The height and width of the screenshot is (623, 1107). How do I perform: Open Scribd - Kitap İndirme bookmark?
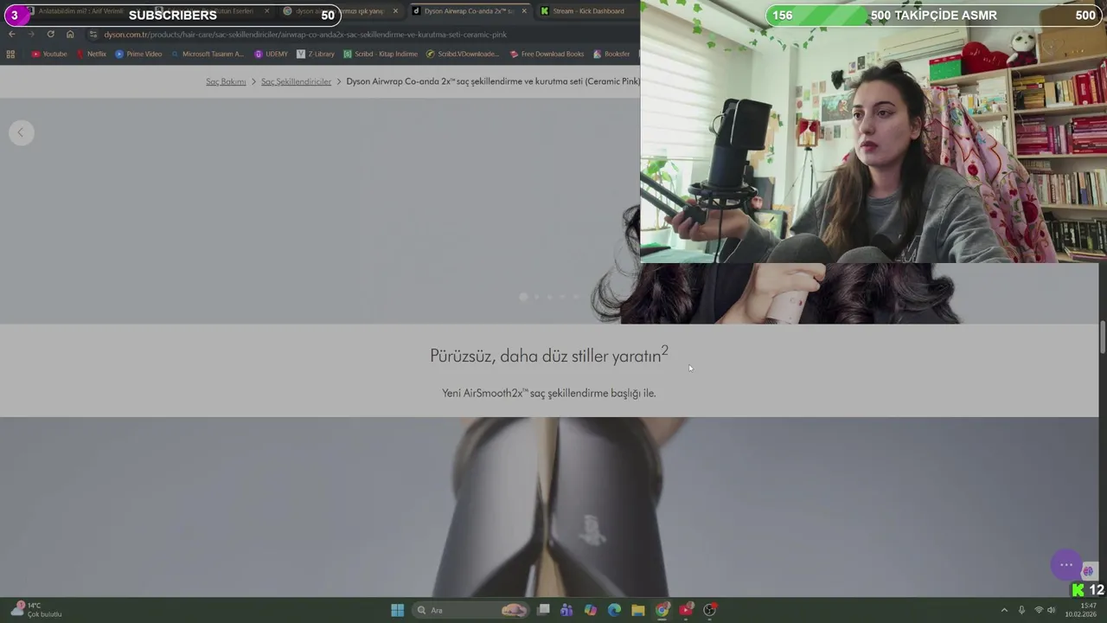(381, 54)
